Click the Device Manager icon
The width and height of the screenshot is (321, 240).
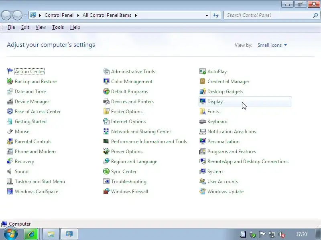pos(10,102)
